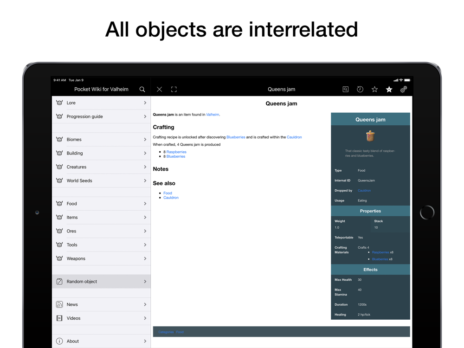
Task: Tap the info icon for About
Action: [59, 341]
